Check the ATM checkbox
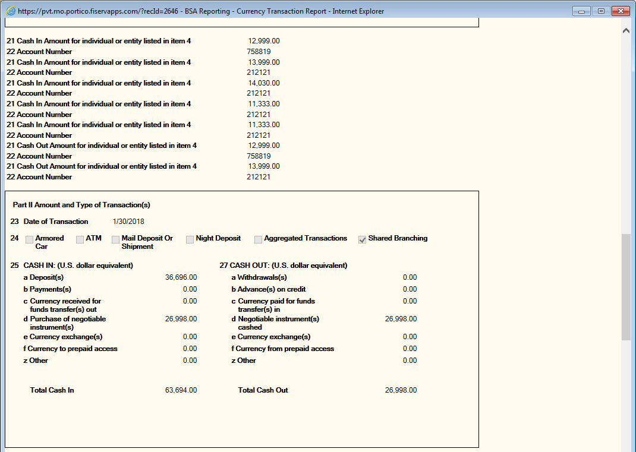This screenshot has height=452, width=636. click(80, 239)
